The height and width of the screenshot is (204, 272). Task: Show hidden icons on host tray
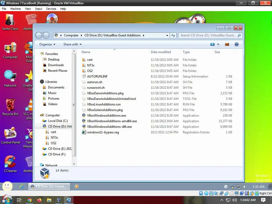(x=222, y=200)
